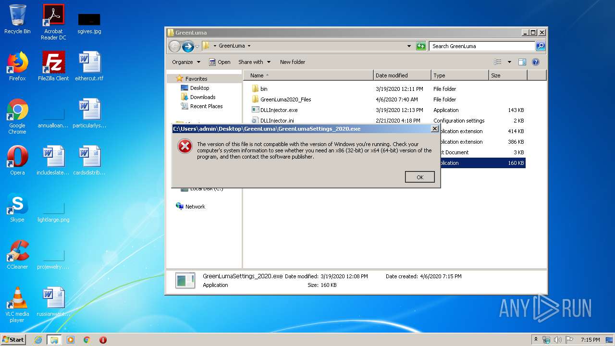Select the bin folder row
Viewport: 615px width, 346px height.
388,89
